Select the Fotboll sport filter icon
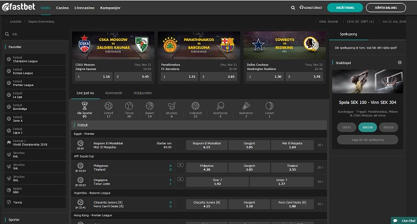Screen dimensions: 417x224 coord(108,106)
